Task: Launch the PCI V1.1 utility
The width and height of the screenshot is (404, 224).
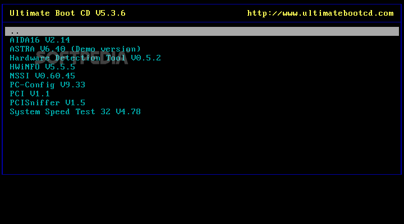Action: click(x=30, y=94)
